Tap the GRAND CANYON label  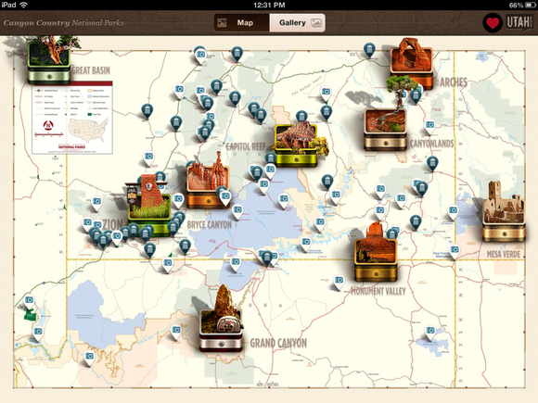tap(278, 343)
